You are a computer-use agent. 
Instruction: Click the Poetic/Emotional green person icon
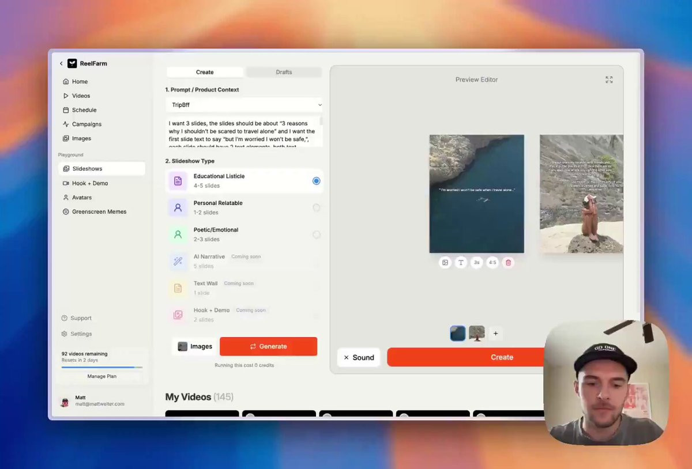click(x=178, y=234)
